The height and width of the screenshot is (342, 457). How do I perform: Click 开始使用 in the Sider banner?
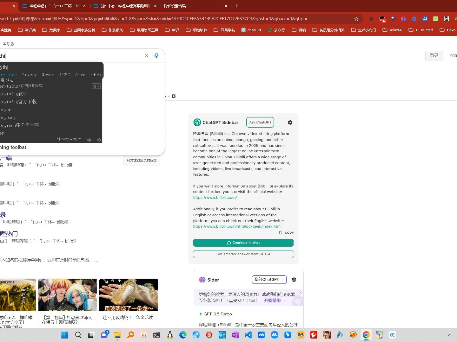[x=272, y=301]
